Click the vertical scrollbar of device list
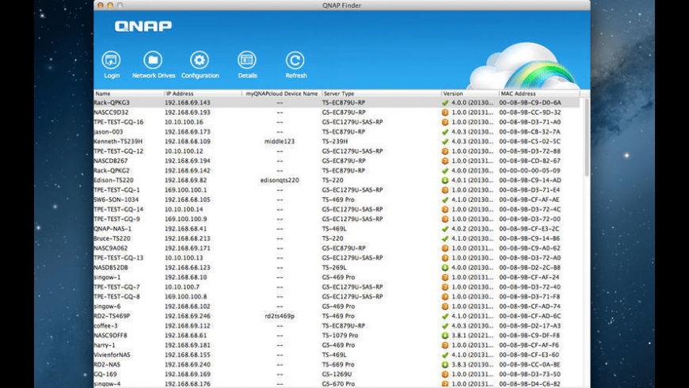 [x=587, y=138]
